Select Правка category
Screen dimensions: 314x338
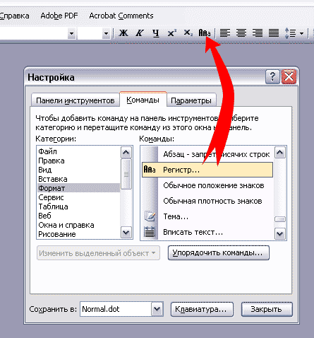[x=78, y=161]
